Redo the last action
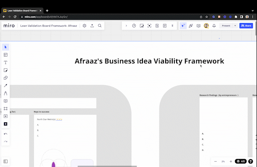The height and width of the screenshot is (167, 257). 6,142
